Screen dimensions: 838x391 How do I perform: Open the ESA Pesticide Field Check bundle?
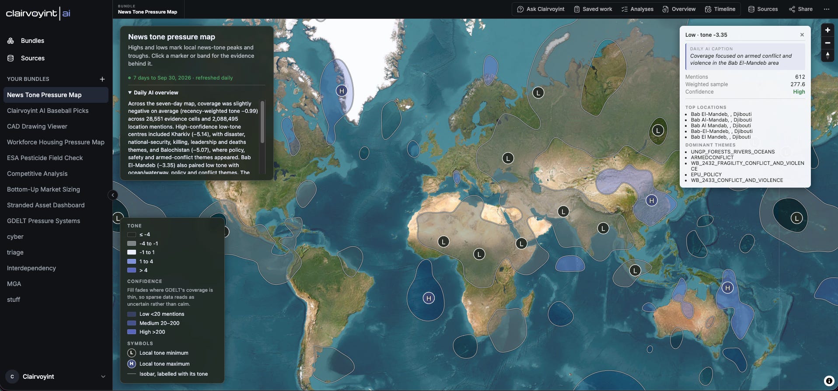(x=56, y=158)
